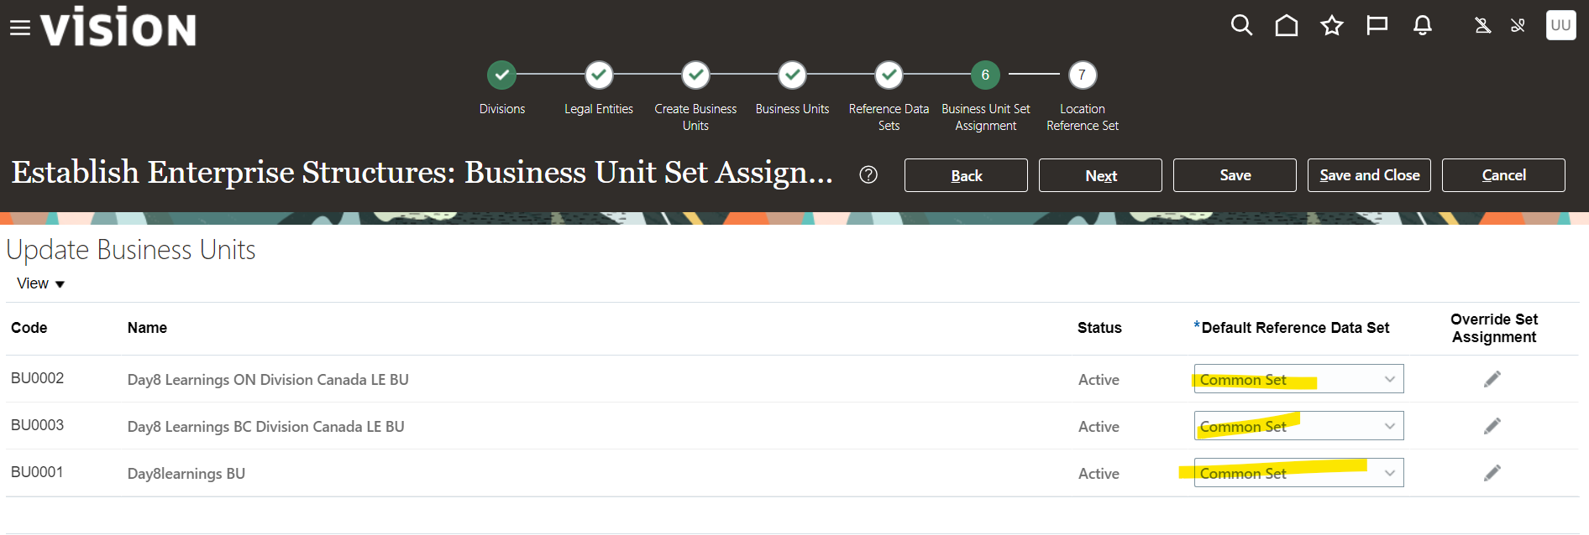Open the UU user profile menu

1560,25
